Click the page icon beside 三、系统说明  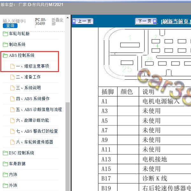[x=12, y=88]
